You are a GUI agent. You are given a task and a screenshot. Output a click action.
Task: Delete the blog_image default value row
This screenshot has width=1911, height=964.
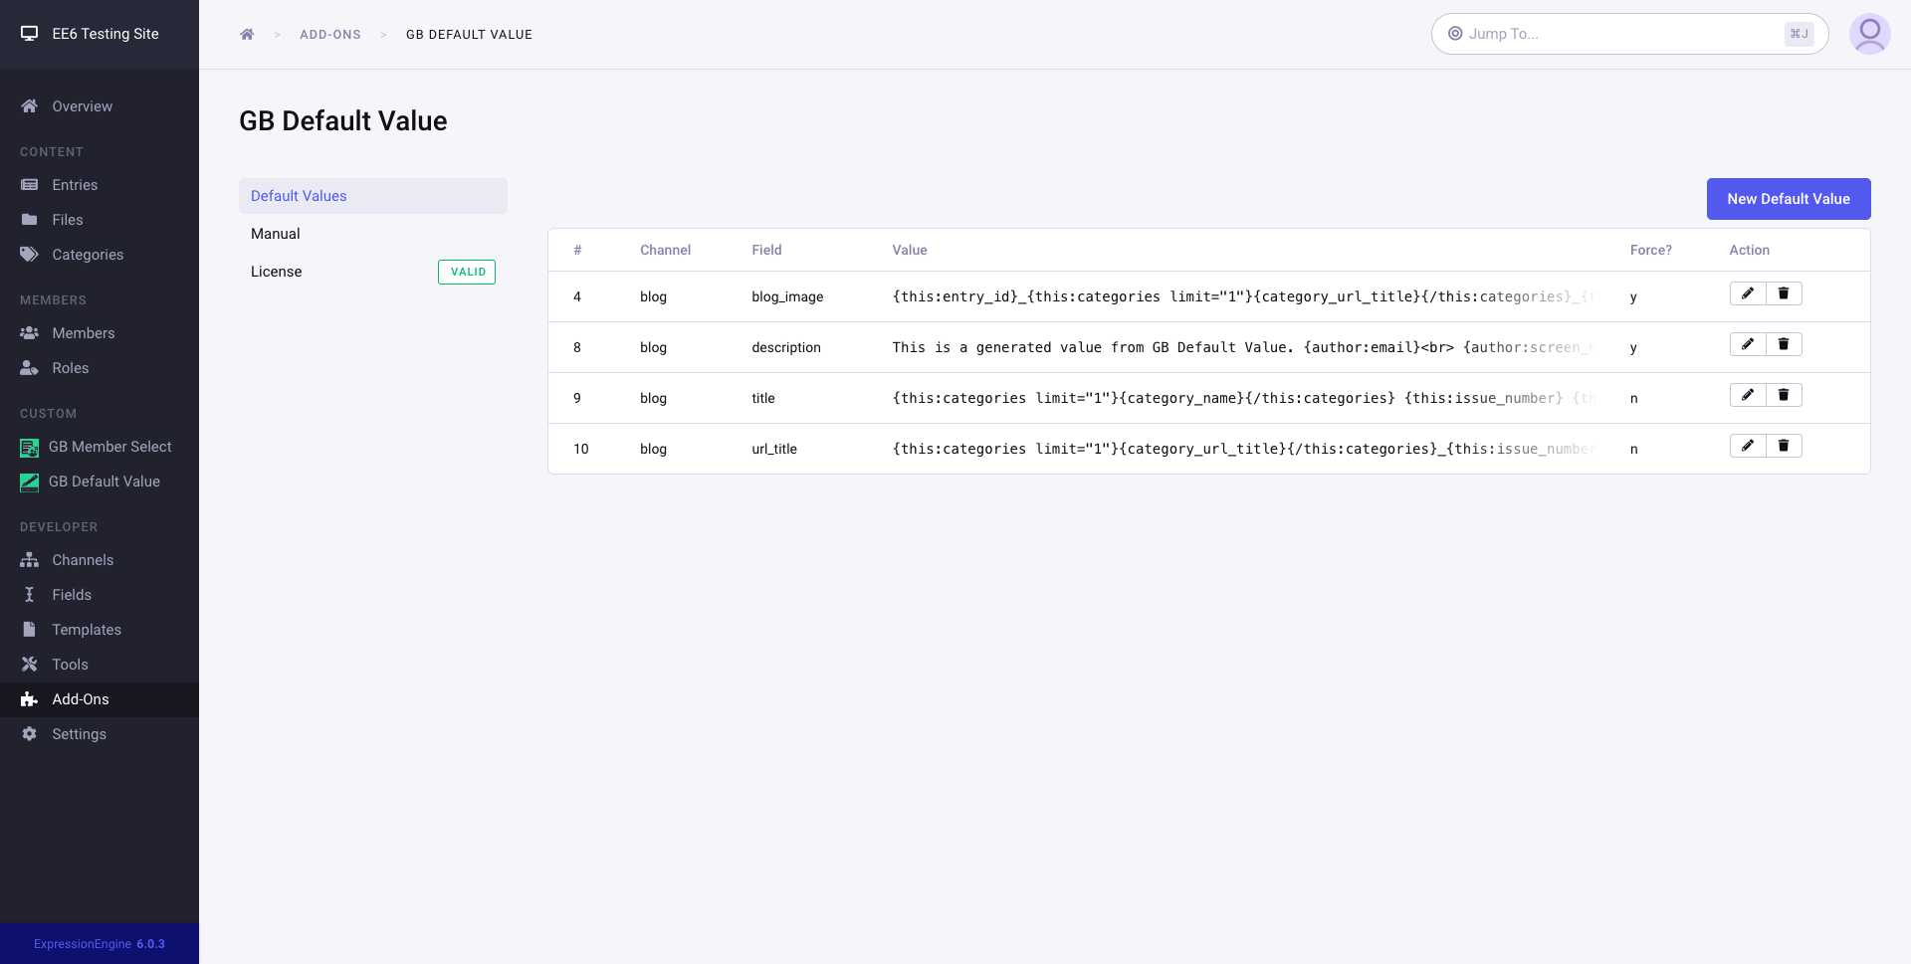click(1784, 293)
